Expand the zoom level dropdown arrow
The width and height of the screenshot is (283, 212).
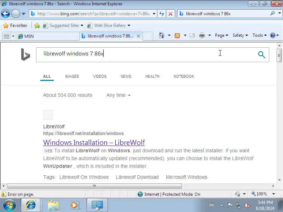click(273, 194)
